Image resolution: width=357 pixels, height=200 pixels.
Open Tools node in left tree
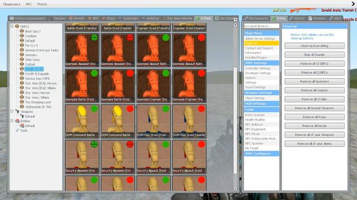coord(23,131)
